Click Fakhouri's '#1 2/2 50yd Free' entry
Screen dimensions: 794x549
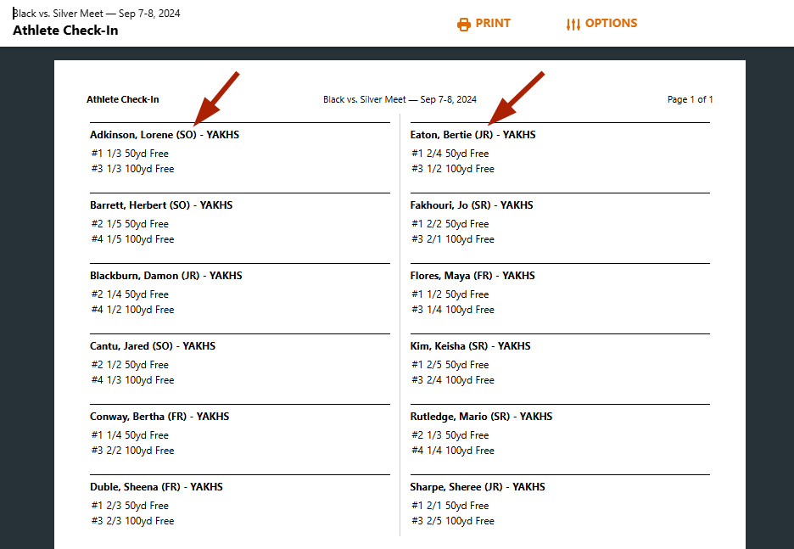(450, 224)
